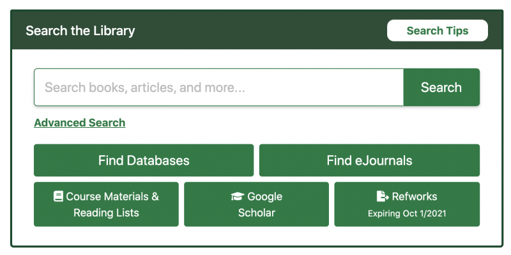Open the Search Tips button

[x=438, y=31]
